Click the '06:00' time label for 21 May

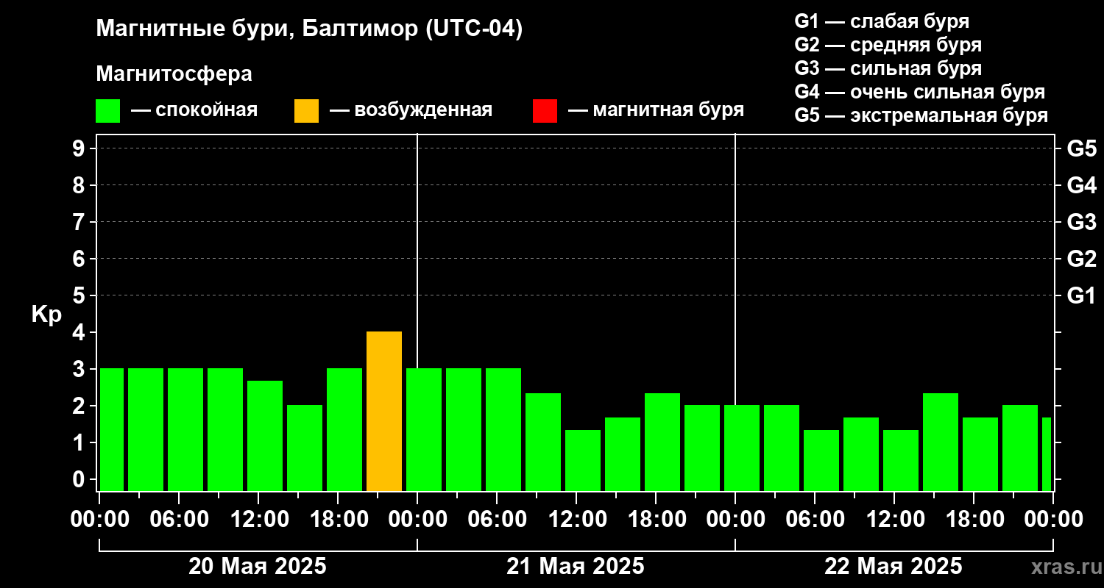pos(497,519)
